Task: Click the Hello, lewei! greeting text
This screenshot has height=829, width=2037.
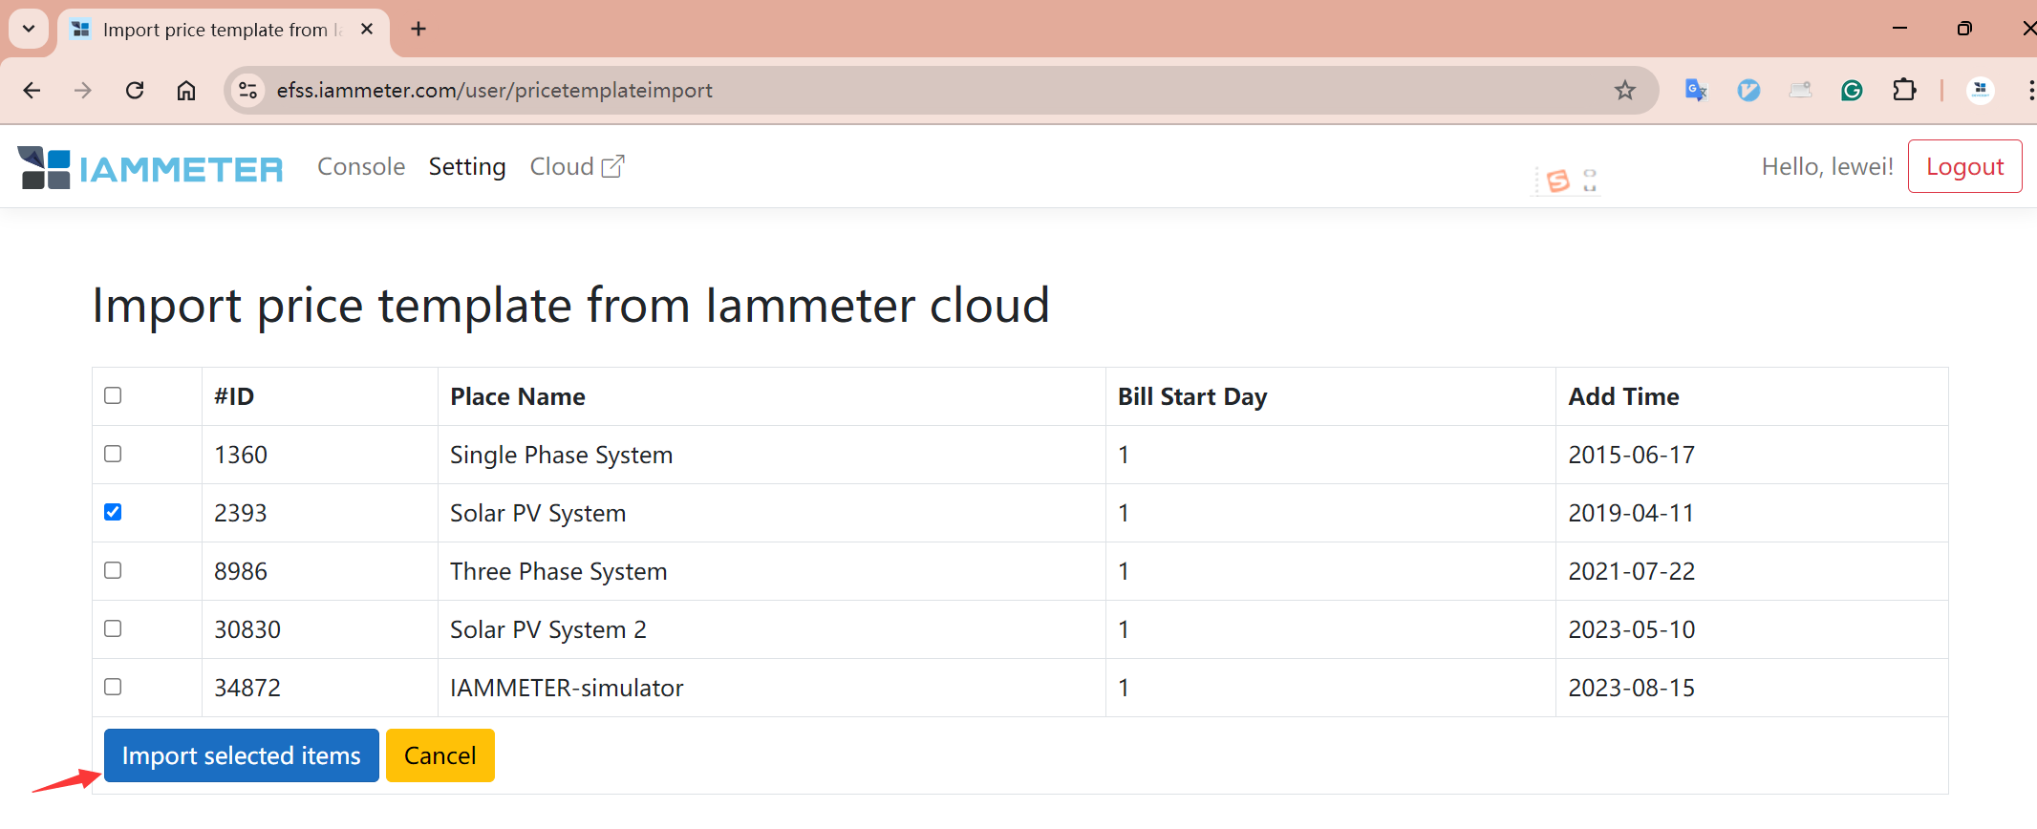Action: tap(1827, 167)
